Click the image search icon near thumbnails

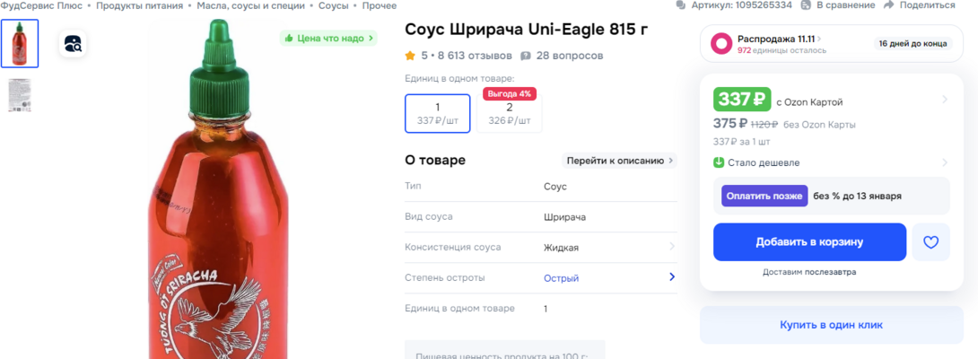73,43
